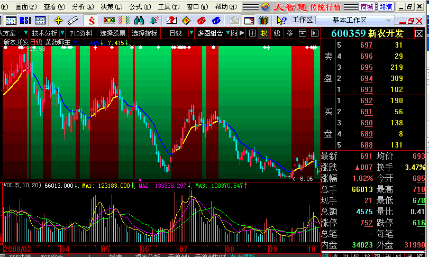Select the TOP综合 bottom tab
Viewport: 429px width, 257px height.
[52, 255]
